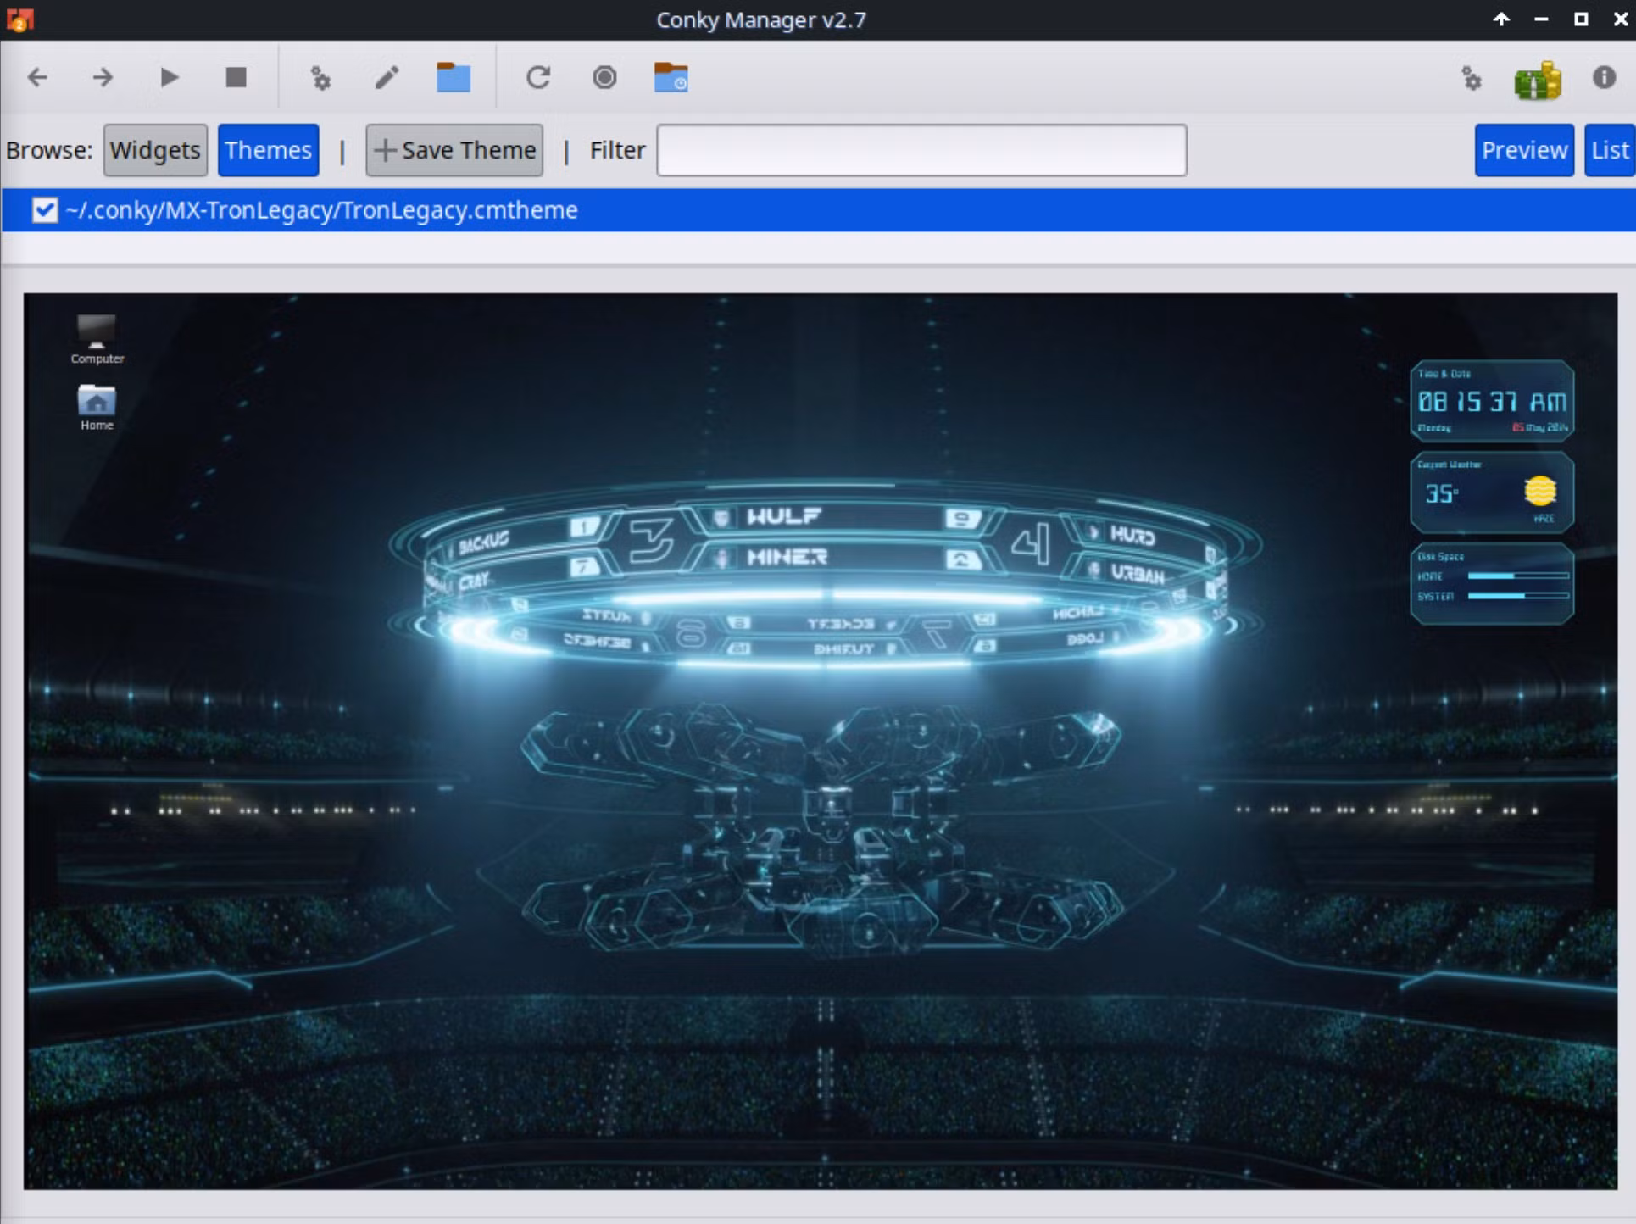Focus the Filter text field
Image resolution: width=1636 pixels, height=1224 pixels.
pyautogui.click(x=921, y=150)
